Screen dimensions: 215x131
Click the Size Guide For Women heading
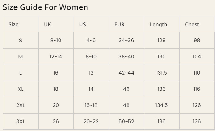click(45, 7)
